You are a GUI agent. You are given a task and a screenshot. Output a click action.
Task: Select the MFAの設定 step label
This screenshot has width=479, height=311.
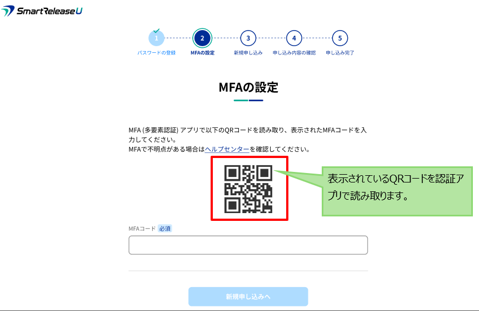point(202,53)
